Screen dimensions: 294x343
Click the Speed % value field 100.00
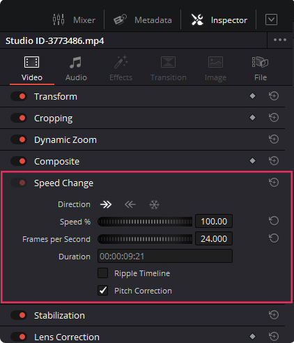tap(214, 221)
